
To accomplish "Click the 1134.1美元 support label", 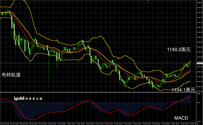I will [x=183, y=90].
